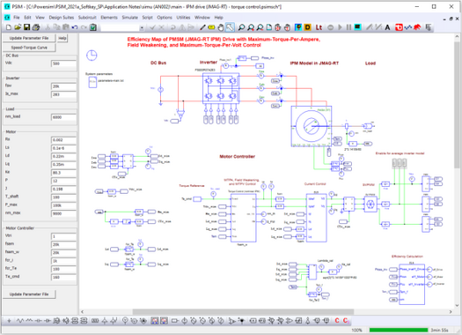This screenshot has width=462, height=335.
Task: Click the Open folder toolbar icon
Action: 18,27
